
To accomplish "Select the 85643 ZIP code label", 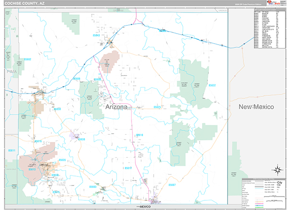I will 96,35.
